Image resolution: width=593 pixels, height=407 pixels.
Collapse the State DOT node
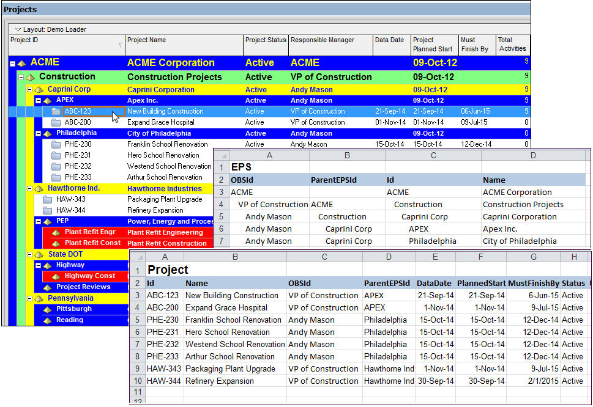click(29, 254)
